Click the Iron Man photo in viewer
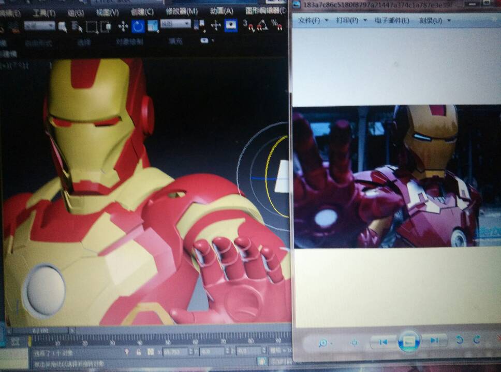The height and width of the screenshot is (372, 501). tap(397, 177)
